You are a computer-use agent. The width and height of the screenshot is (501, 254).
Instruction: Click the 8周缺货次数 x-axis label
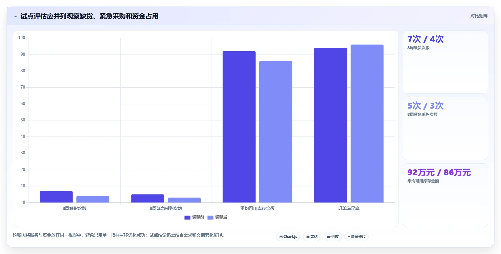coord(75,208)
